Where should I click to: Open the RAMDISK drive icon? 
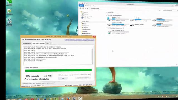pos(154,20)
